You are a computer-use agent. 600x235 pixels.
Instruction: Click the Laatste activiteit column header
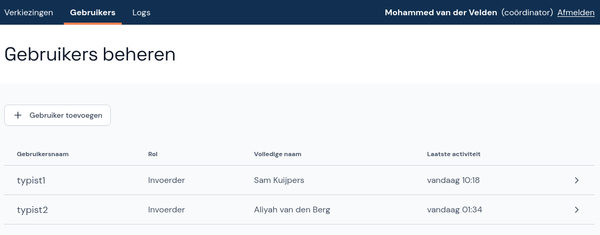[453, 154]
